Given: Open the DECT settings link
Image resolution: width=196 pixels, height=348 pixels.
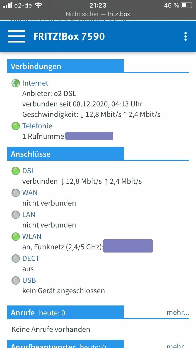Looking at the screenshot, I should [x=31, y=259].
